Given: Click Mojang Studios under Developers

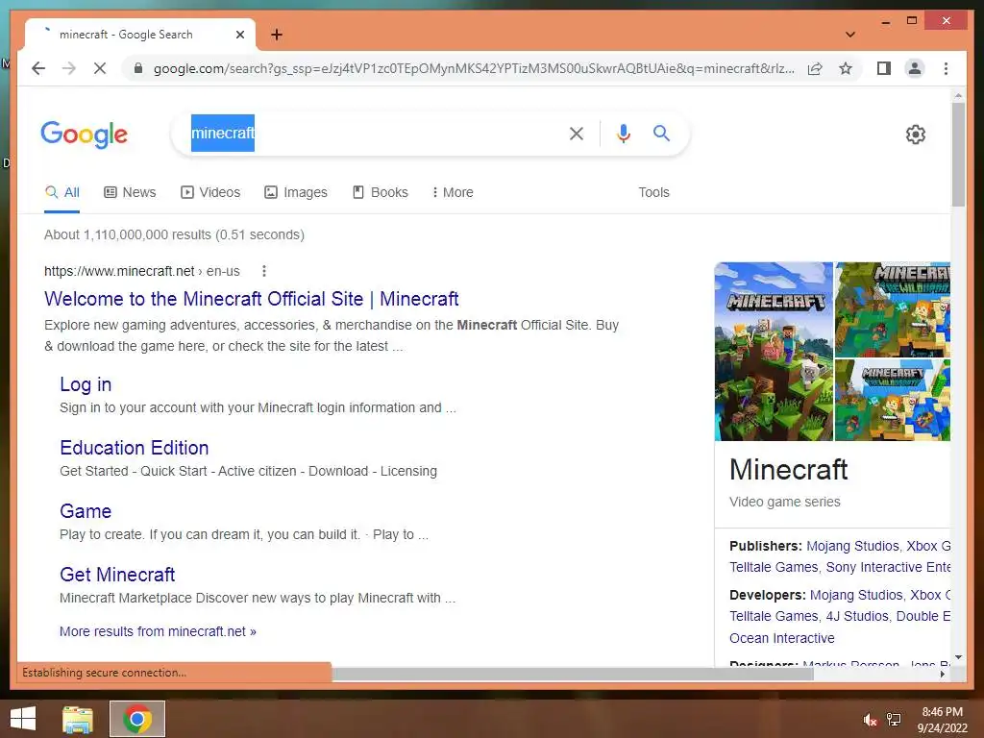Looking at the screenshot, I should click(856, 595).
